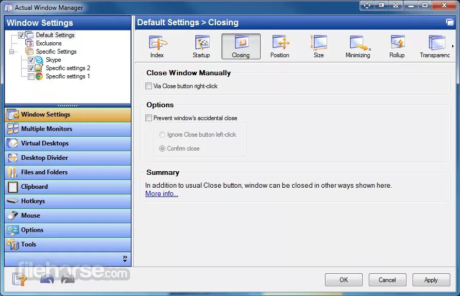Uncheck the Specific settings 2 checkbox

(31, 68)
